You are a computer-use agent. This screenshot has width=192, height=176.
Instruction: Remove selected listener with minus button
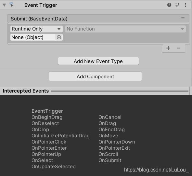click(x=178, y=48)
